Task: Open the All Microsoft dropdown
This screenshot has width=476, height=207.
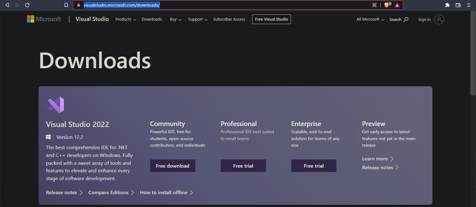Action: [370, 19]
